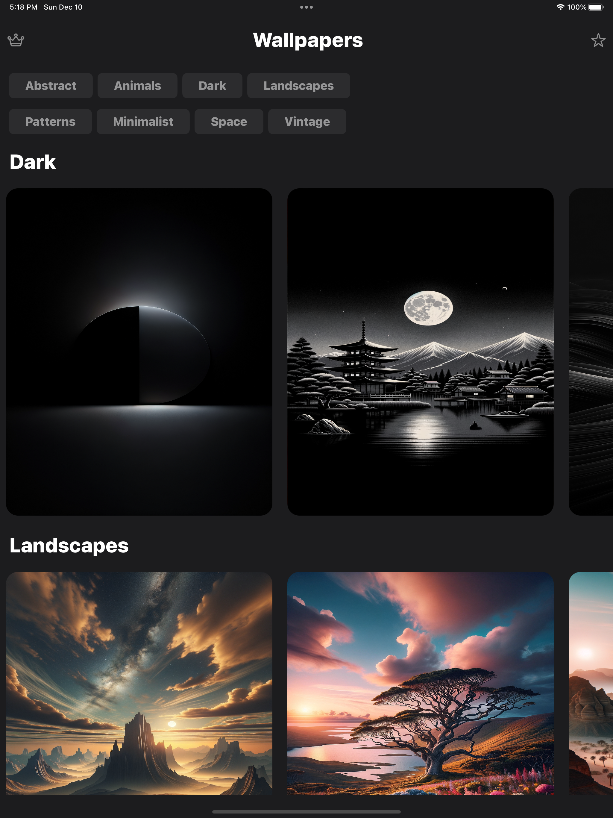
Task: Open the Patterns category
Action: coord(50,121)
